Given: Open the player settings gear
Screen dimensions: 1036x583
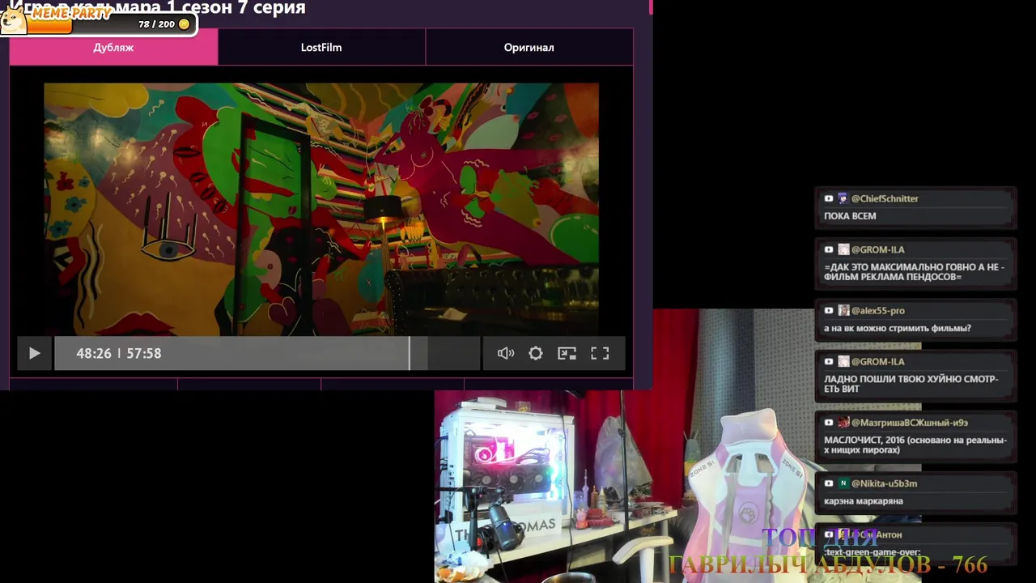Looking at the screenshot, I should pos(536,354).
